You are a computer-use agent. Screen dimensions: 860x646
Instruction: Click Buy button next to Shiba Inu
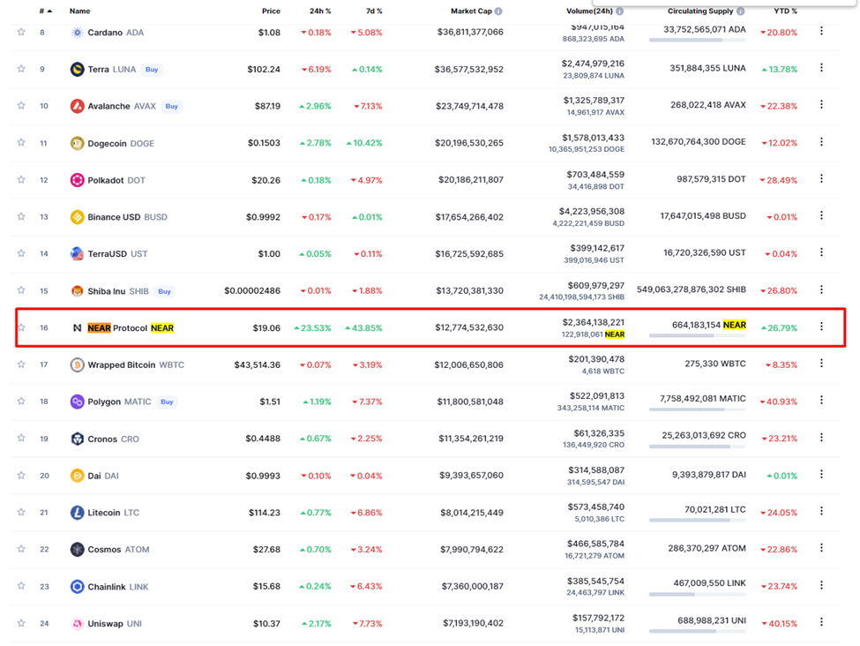coord(165,291)
